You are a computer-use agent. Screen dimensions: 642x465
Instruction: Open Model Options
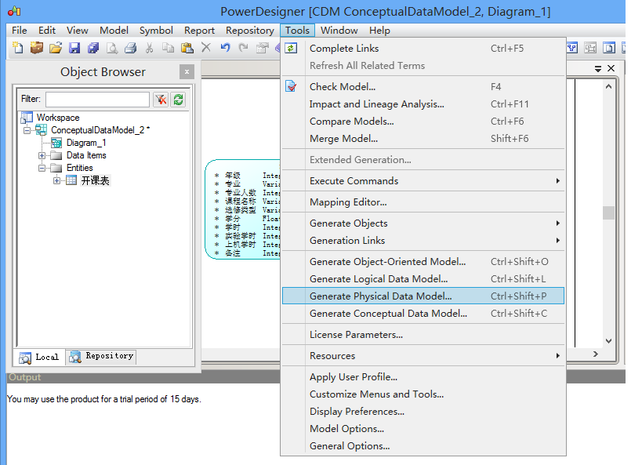tap(423, 428)
